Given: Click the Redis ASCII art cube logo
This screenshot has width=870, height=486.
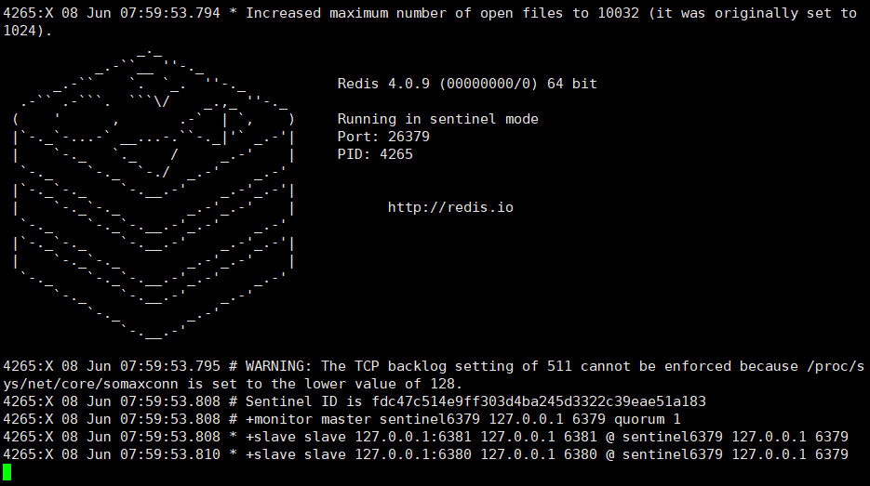Looking at the screenshot, I should tap(154, 194).
